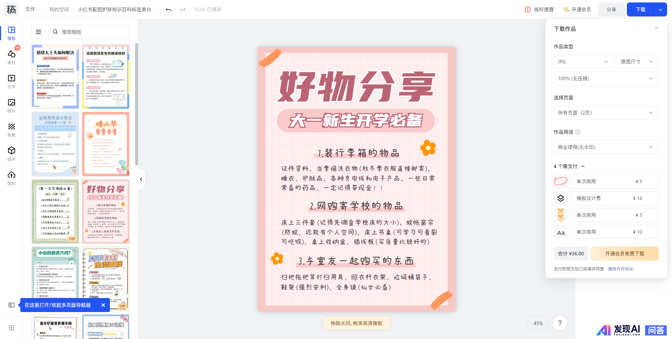Open the 授权许可协议 link
This screenshot has width=672, height=339.
pos(621,269)
